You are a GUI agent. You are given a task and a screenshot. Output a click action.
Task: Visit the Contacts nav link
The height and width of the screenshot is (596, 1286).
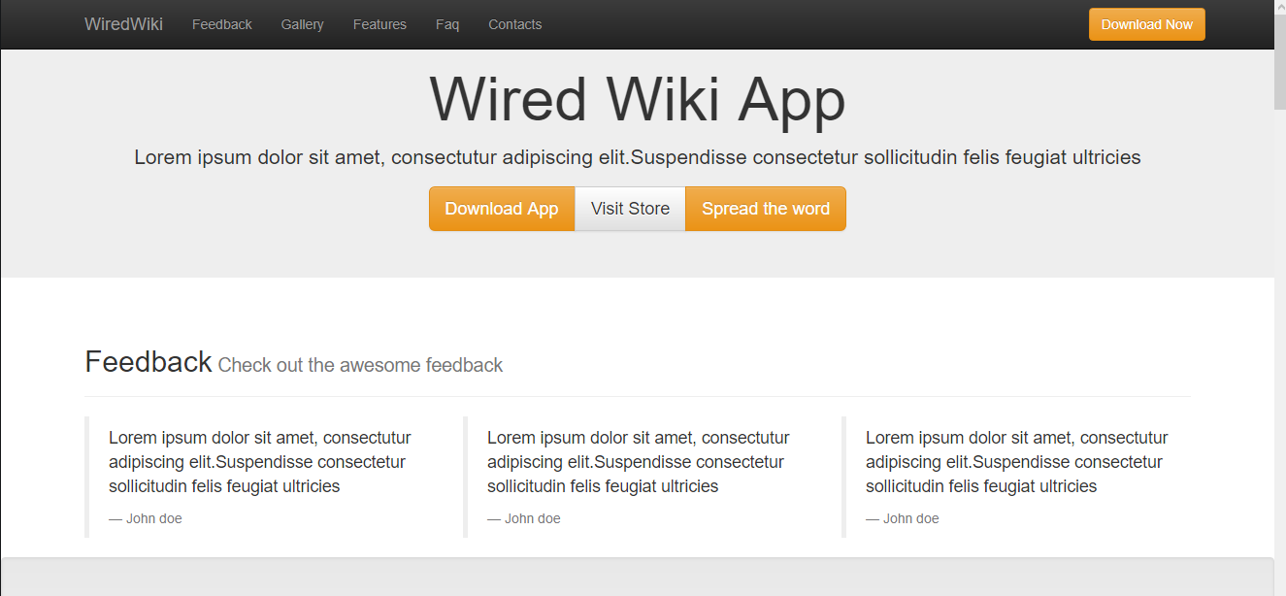click(x=515, y=24)
